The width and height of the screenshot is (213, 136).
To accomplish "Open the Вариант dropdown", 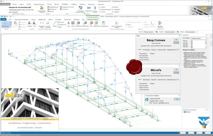I will [170, 32].
